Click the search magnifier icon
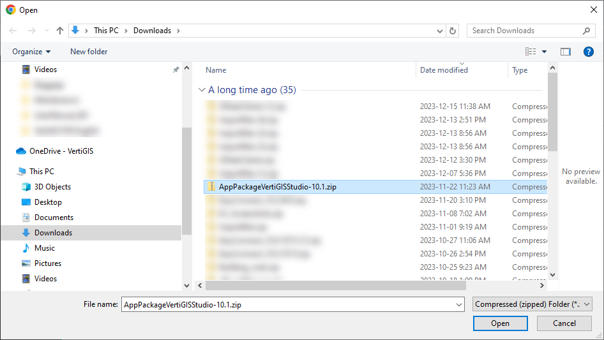Image resolution: width=604 pixels, height=340 pixels. pos(587,31)
